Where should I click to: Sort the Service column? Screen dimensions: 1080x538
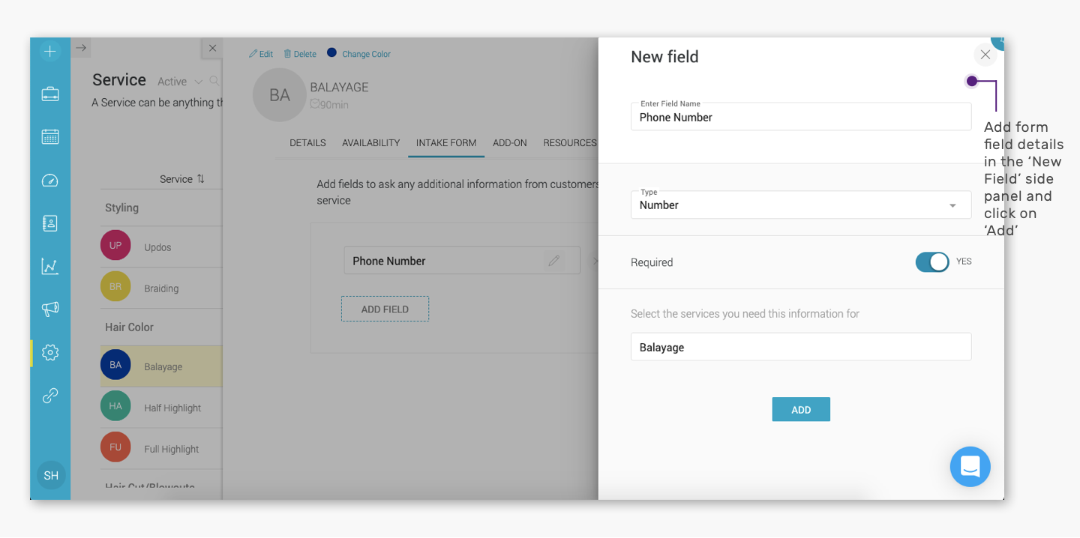pyautogui.click(x=182, y=179)
